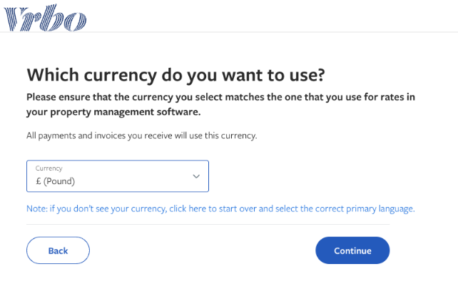The width and height of the screenshot is (458, 299).
Task: Go to next step with Continue
Action: pyautogui.click(x=352, y=250)
